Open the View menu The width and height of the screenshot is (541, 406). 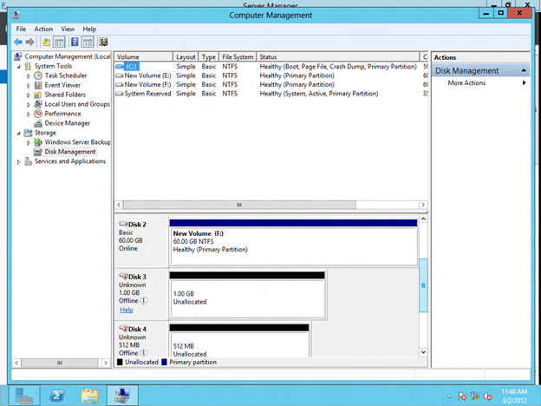click(68, 29)
